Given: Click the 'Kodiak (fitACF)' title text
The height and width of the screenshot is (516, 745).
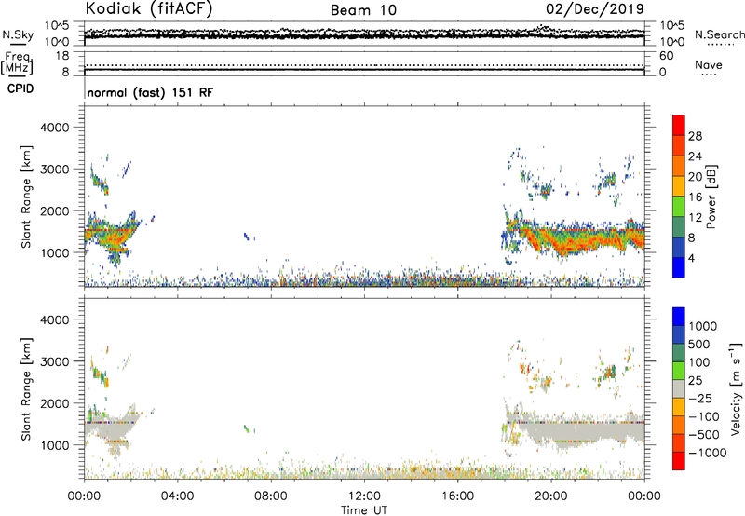Looking at the screenshot, I should pos(149,8).
